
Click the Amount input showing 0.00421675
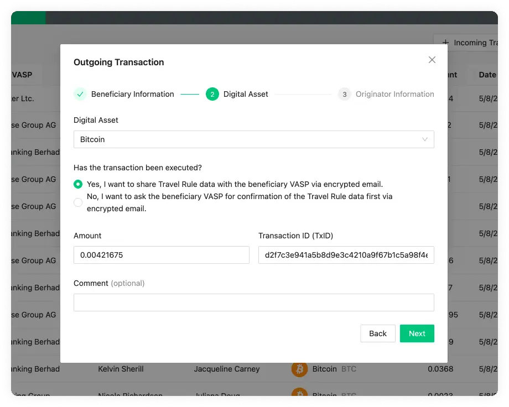(161, 255)
